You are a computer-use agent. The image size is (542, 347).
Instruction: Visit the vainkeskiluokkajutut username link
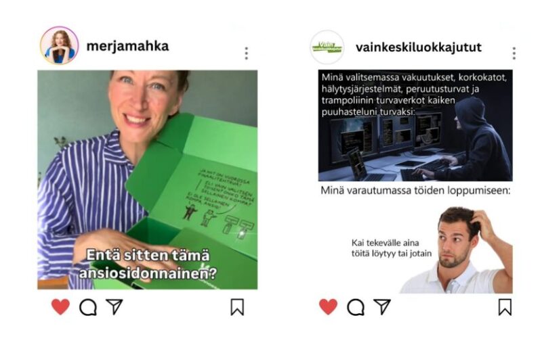419,47
